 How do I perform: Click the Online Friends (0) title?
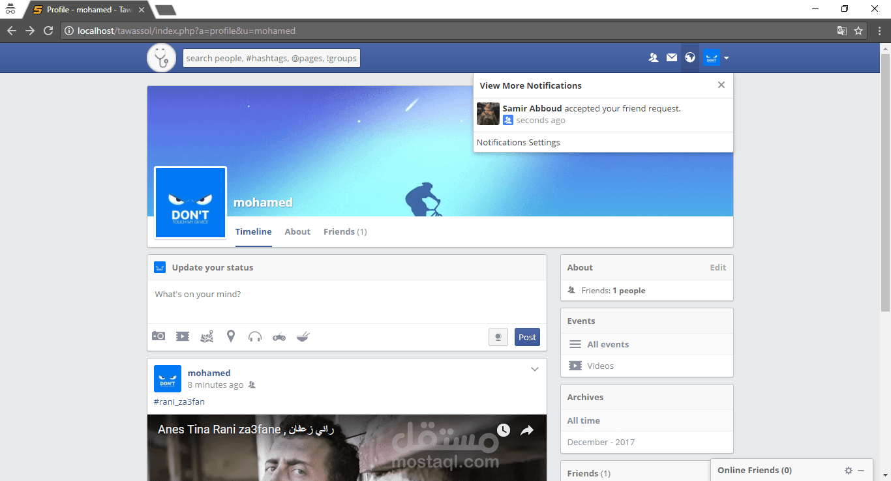point(755,470)
